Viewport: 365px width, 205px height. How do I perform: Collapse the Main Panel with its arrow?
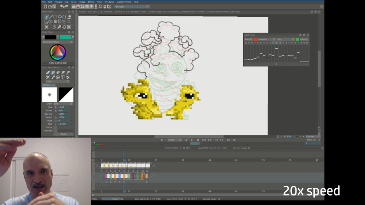(69, 12)
